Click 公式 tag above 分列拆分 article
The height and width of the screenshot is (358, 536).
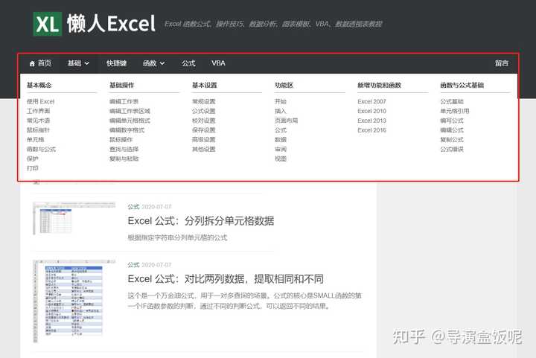click(x=133, y=207)
